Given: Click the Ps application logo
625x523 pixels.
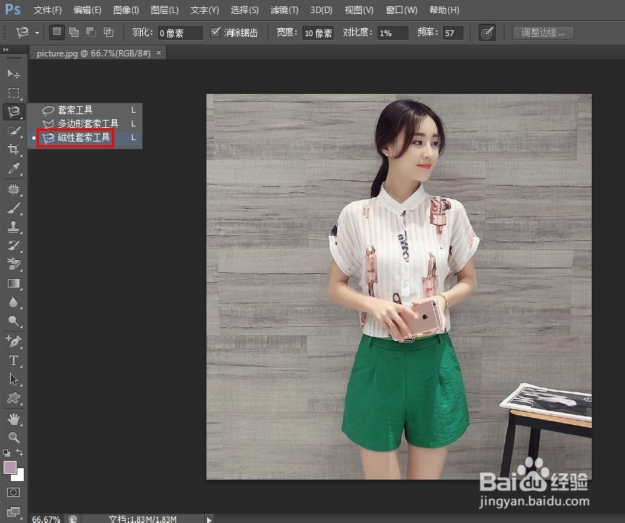Looking at the screenshot, I should pos(13,9).
